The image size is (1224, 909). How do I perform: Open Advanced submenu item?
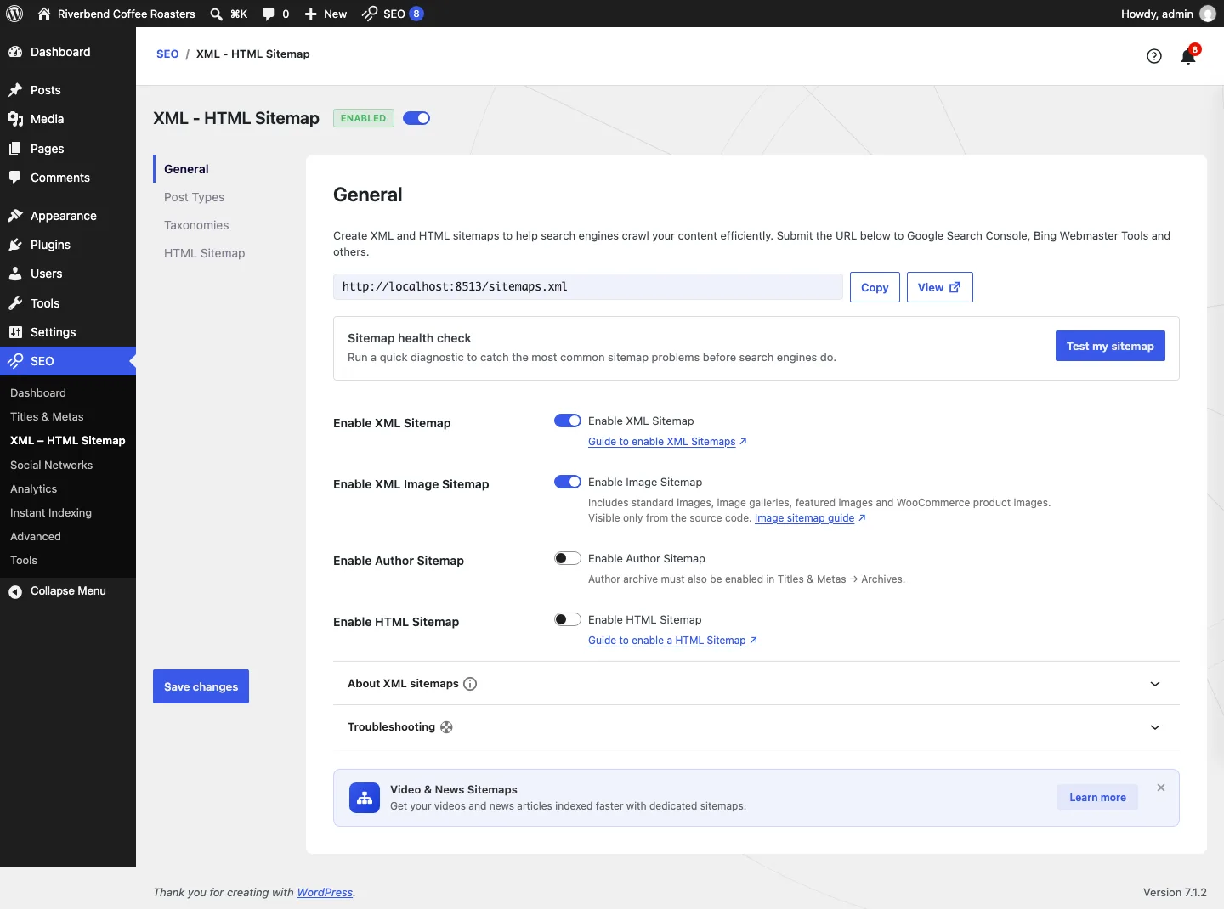[x=36, y=536]
